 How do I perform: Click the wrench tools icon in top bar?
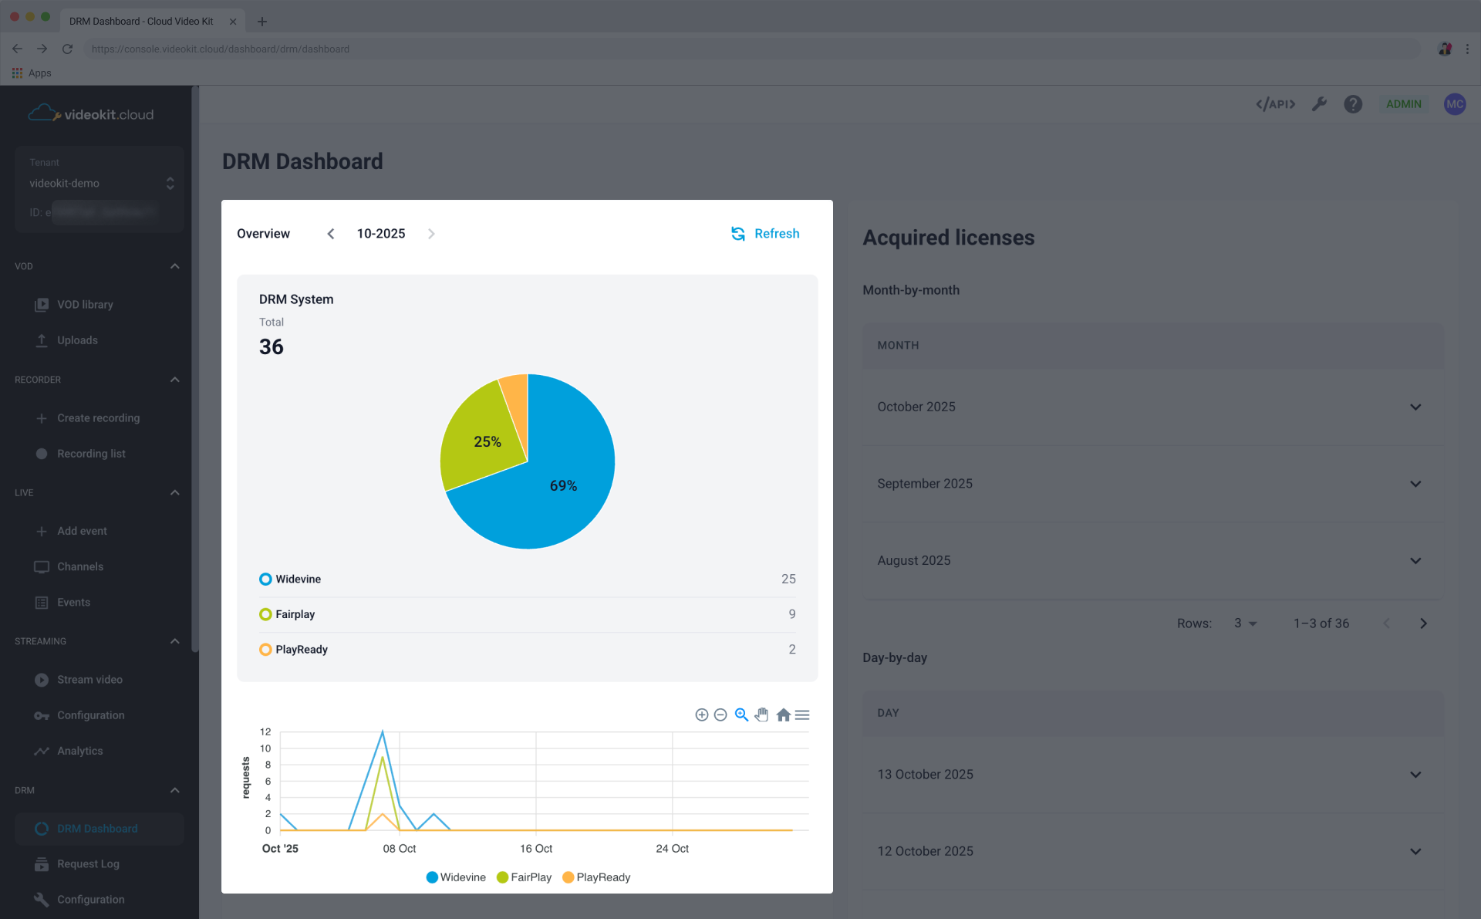1319,104
